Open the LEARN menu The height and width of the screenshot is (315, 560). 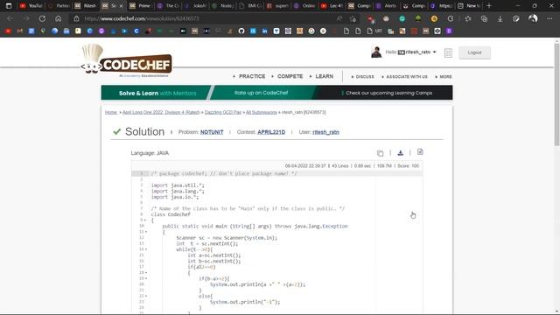click(x=322, y=76)
